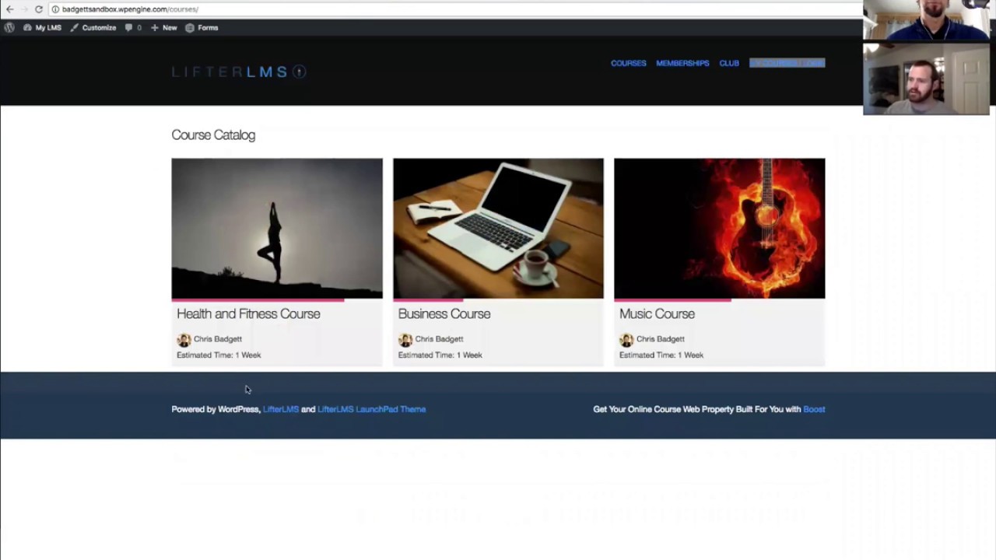Screen dimensions: 996x560
Task: Open My LMS in admin bar
Action: (x=42, y=27)
